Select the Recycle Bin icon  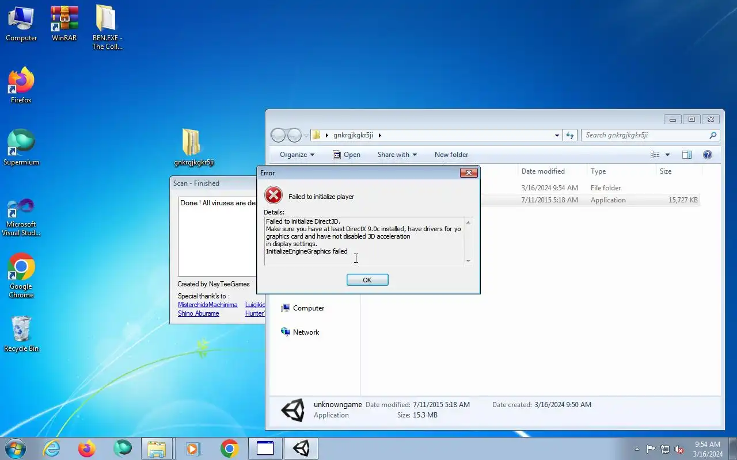[x=21, y=334]
